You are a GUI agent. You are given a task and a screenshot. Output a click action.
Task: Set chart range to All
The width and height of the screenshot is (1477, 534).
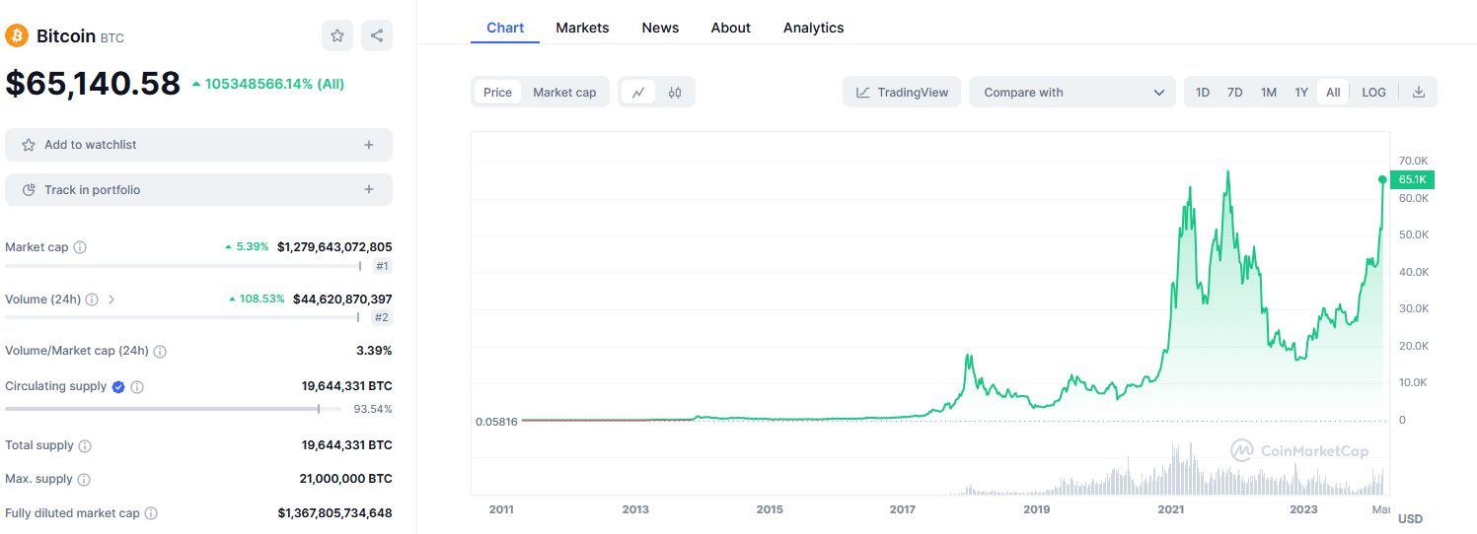click(1333, 93)
